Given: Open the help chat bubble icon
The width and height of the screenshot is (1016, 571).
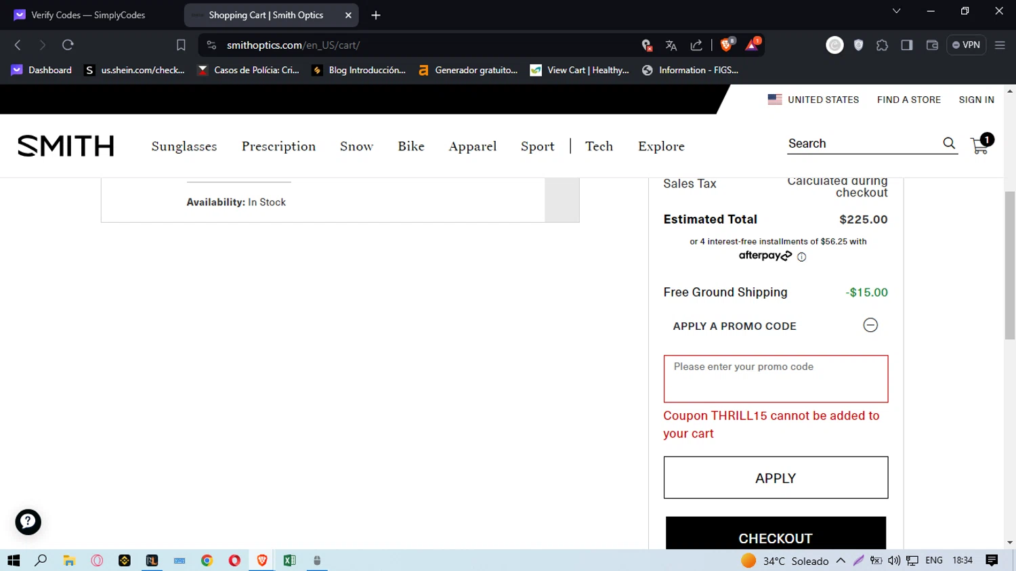Looking at the screenshot, I should [28, 522].
